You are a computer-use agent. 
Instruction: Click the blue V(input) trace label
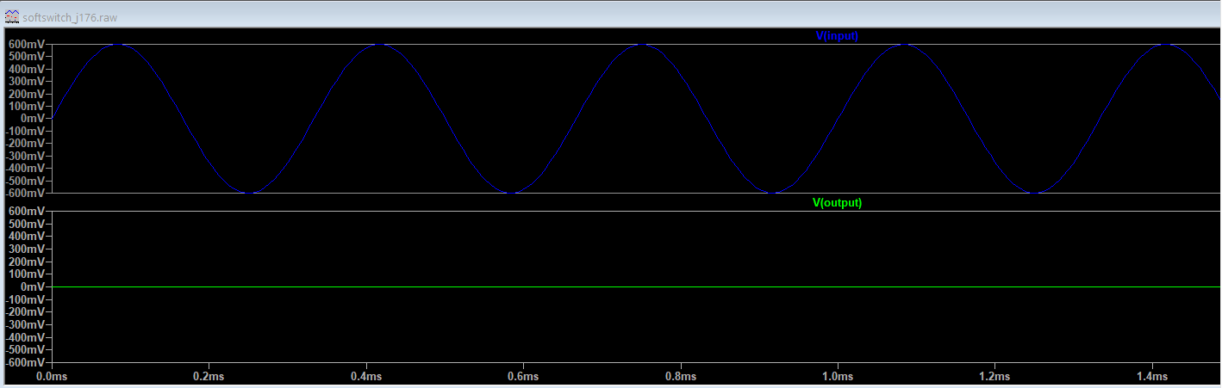pos(837,36)
